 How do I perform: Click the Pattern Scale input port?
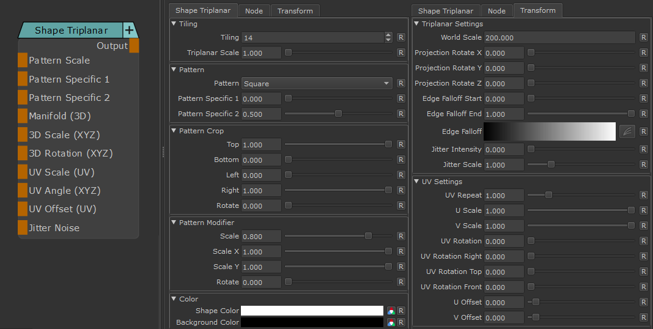pyautogui.click(x=23, y=60)
